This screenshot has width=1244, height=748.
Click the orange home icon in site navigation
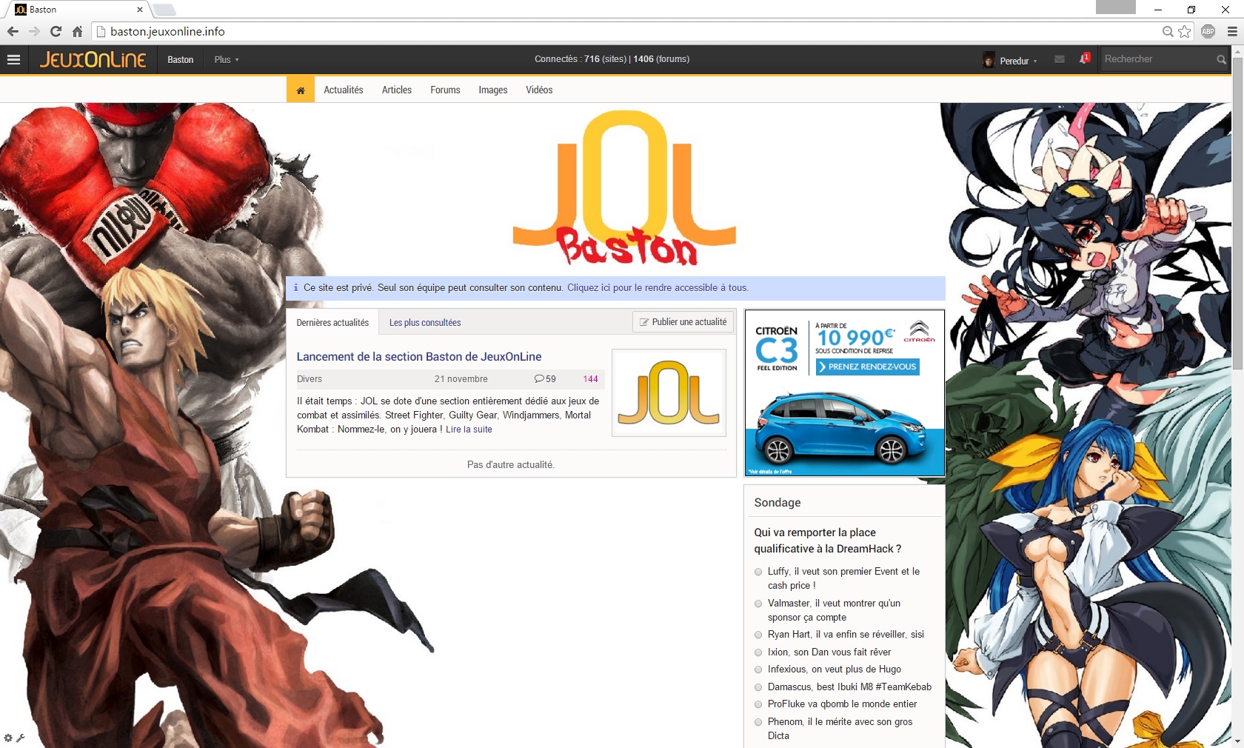[x=301, y=90]
